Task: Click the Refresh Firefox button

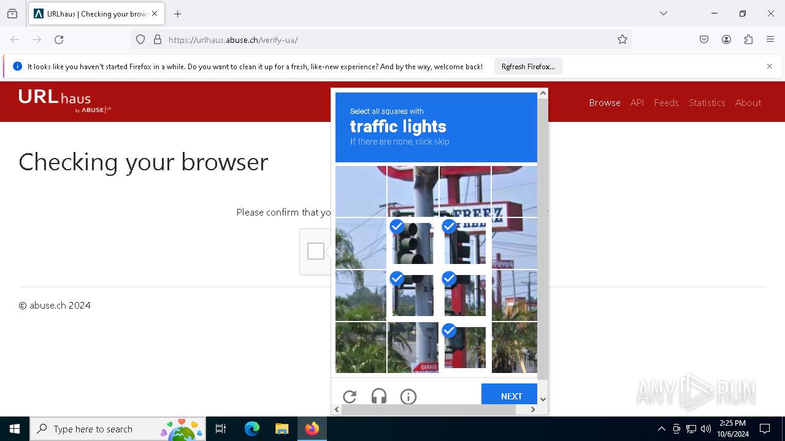Action: (528, 66)
